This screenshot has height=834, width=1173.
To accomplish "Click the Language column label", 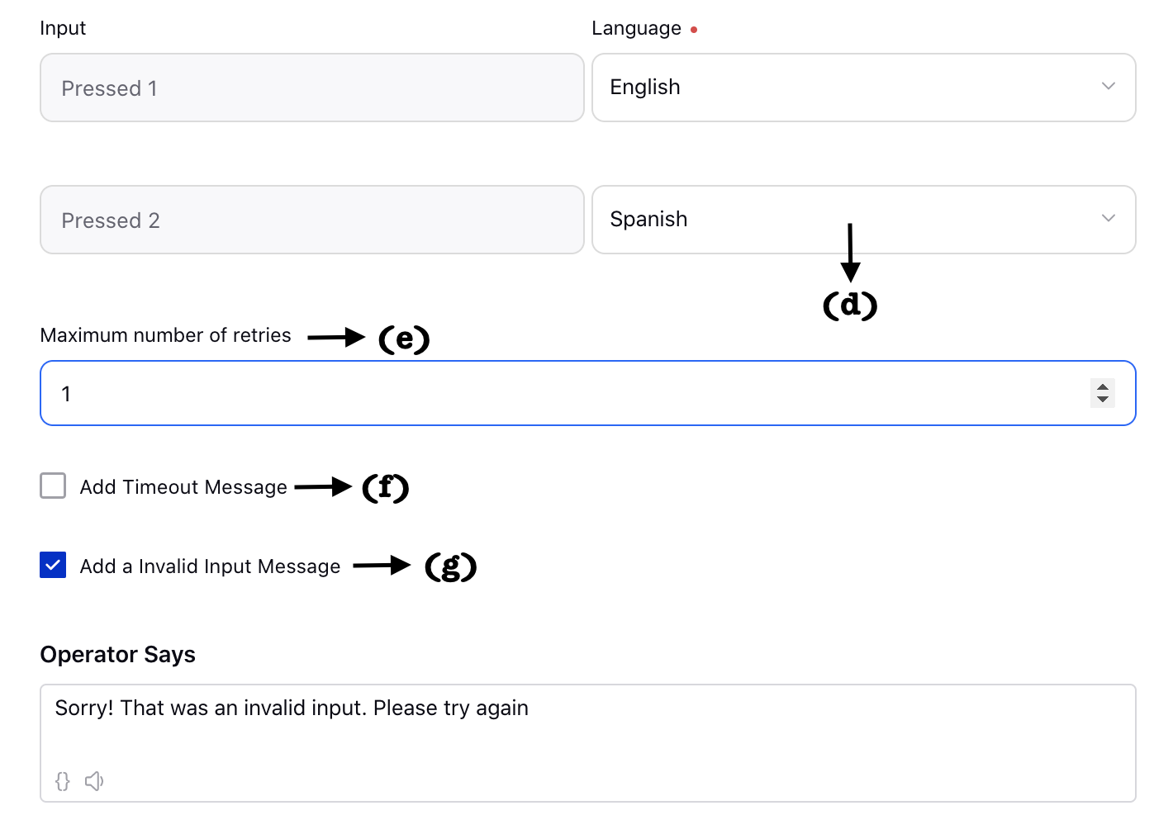I will (636, 28).
